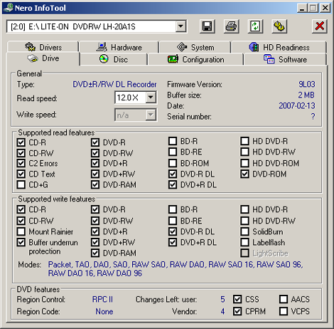This screenshot has width=334, height=329.
Task: Toggle CPRM checkbox
Action: click(x=237, y=311)
